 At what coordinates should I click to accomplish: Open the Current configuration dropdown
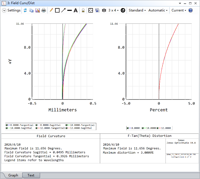pos(179,10)
